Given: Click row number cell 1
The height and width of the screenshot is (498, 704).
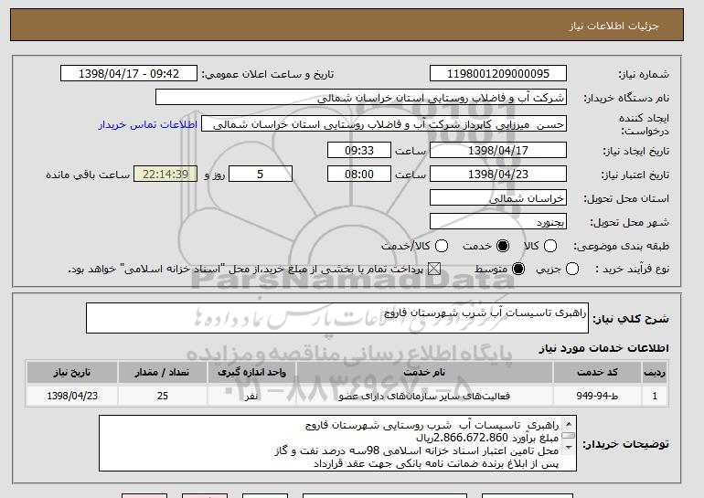Looking at the screenshot, I should click(x=655, y=396).
